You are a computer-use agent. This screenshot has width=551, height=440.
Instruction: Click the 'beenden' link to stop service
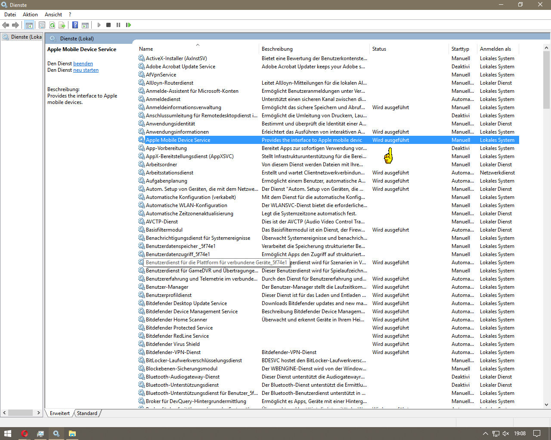(x=83, y=64)
